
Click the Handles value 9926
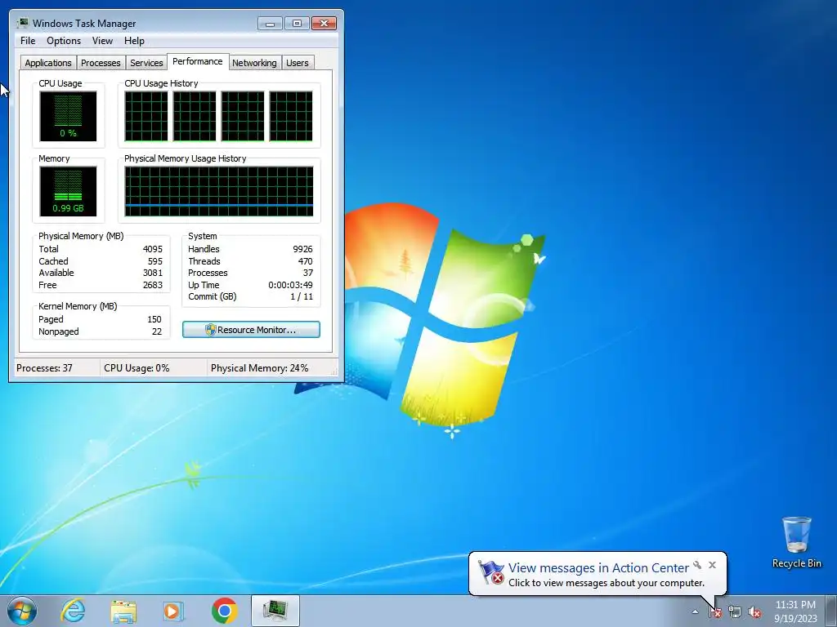(x=302, y=249)
